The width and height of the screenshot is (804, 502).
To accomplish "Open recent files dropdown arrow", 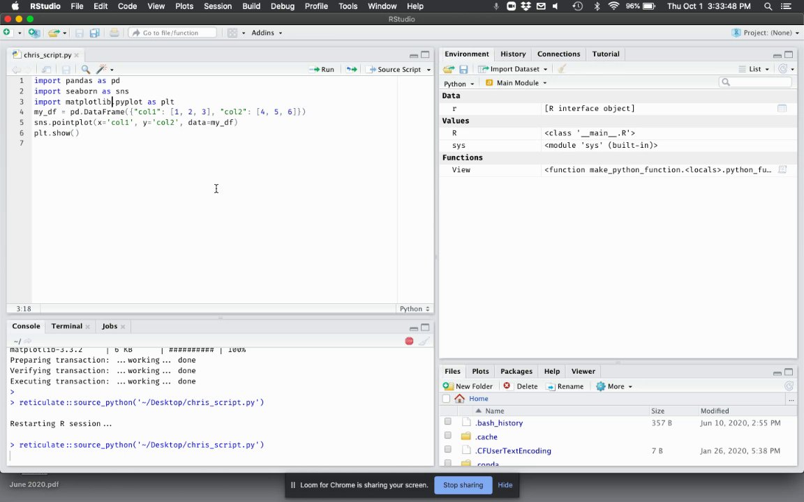I will click(x=65, y=33).
